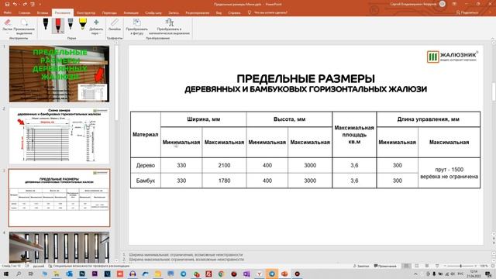Open Ribbon Display Options

[x=455, y=4]
